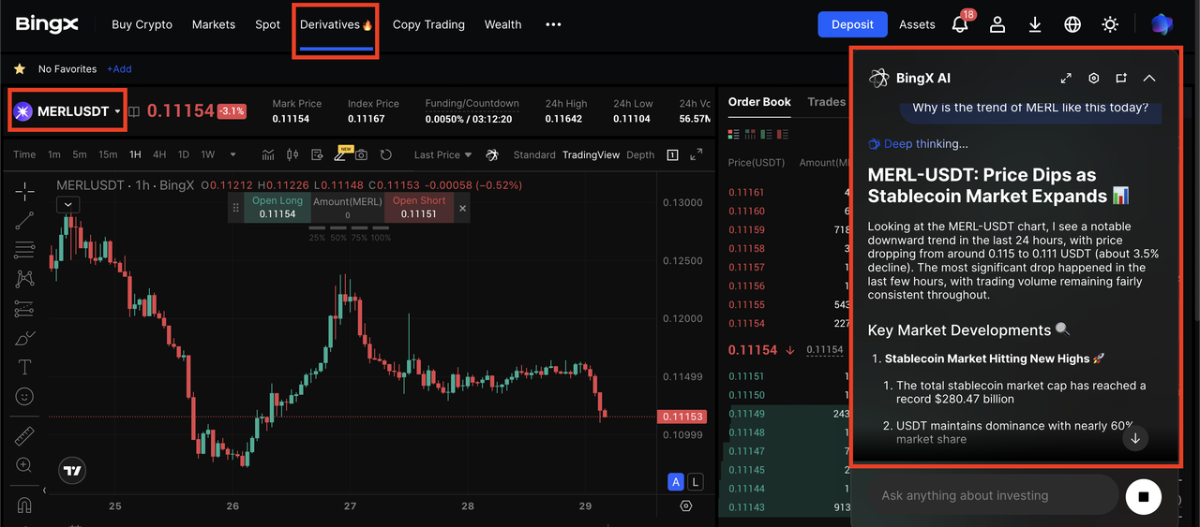
Task: Switch to the Order Book tab
Action: pyautogui.click(x=759, y=102)
